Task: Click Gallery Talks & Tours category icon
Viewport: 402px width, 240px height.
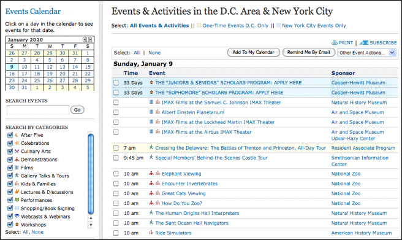Action: [17, 176]
